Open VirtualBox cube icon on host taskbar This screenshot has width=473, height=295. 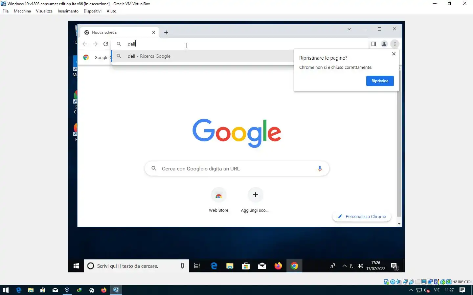(67, 290)
